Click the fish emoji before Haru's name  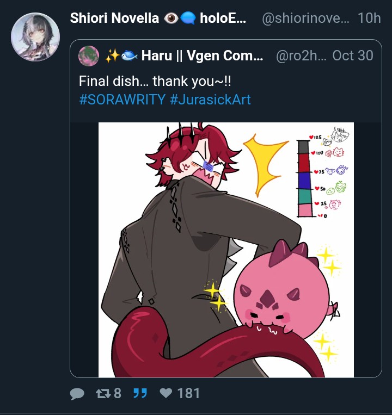pos(128,55)
